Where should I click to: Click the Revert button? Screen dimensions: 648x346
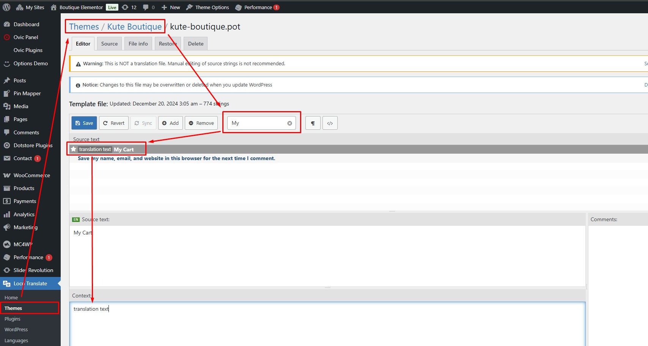[x=114, y=123]
